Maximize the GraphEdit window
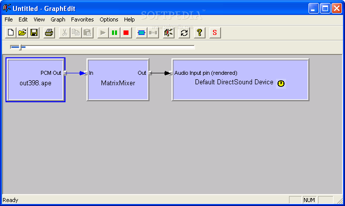The width and height of the screenshot is (345, 206). (325, 8)
